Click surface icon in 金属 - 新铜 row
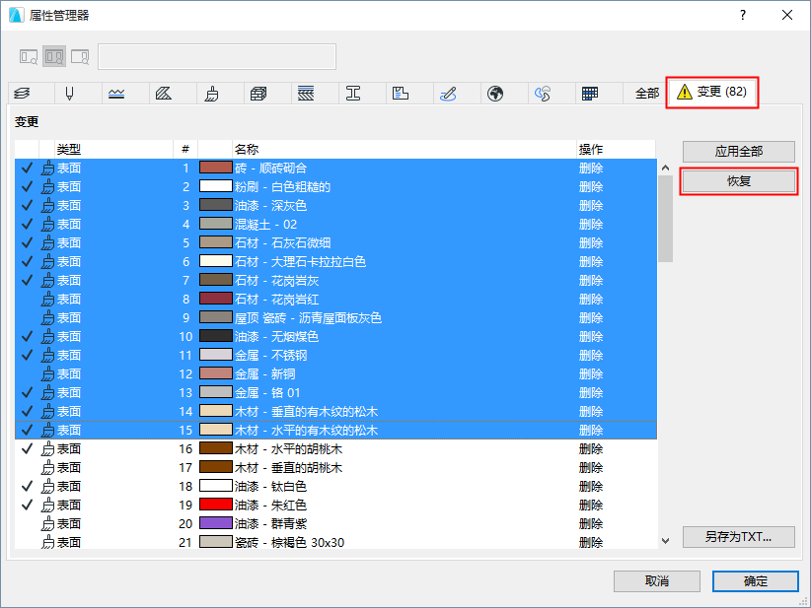Image resolution: width=811 pixels, height=608 pixels. coord(47,374)
